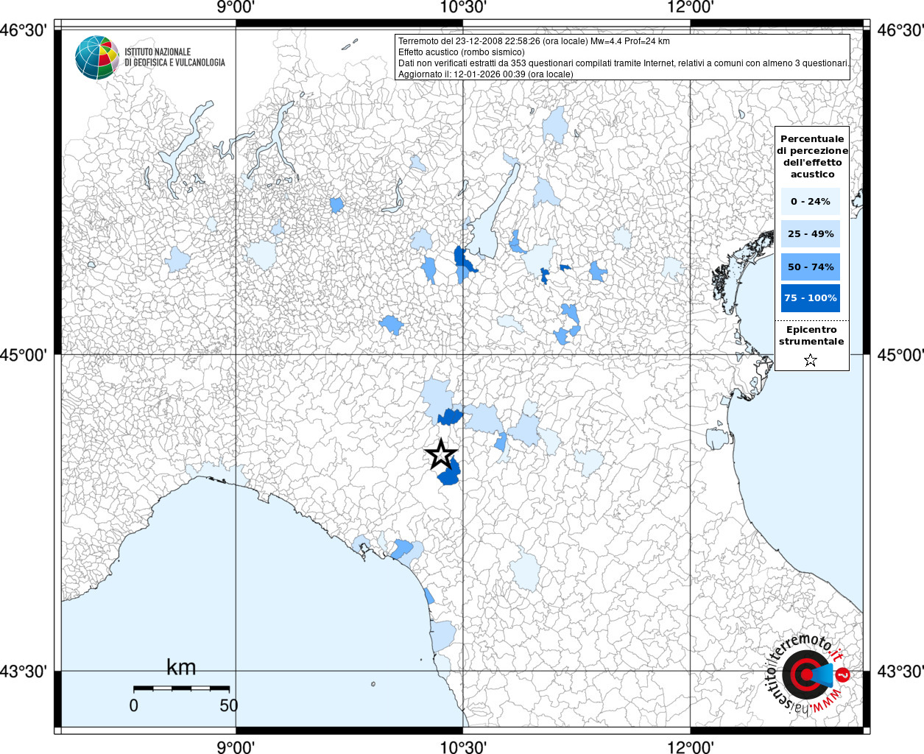Click the right 46°30' latitude label
Screen dimensions: 924x754
click(x=900, y=30)
